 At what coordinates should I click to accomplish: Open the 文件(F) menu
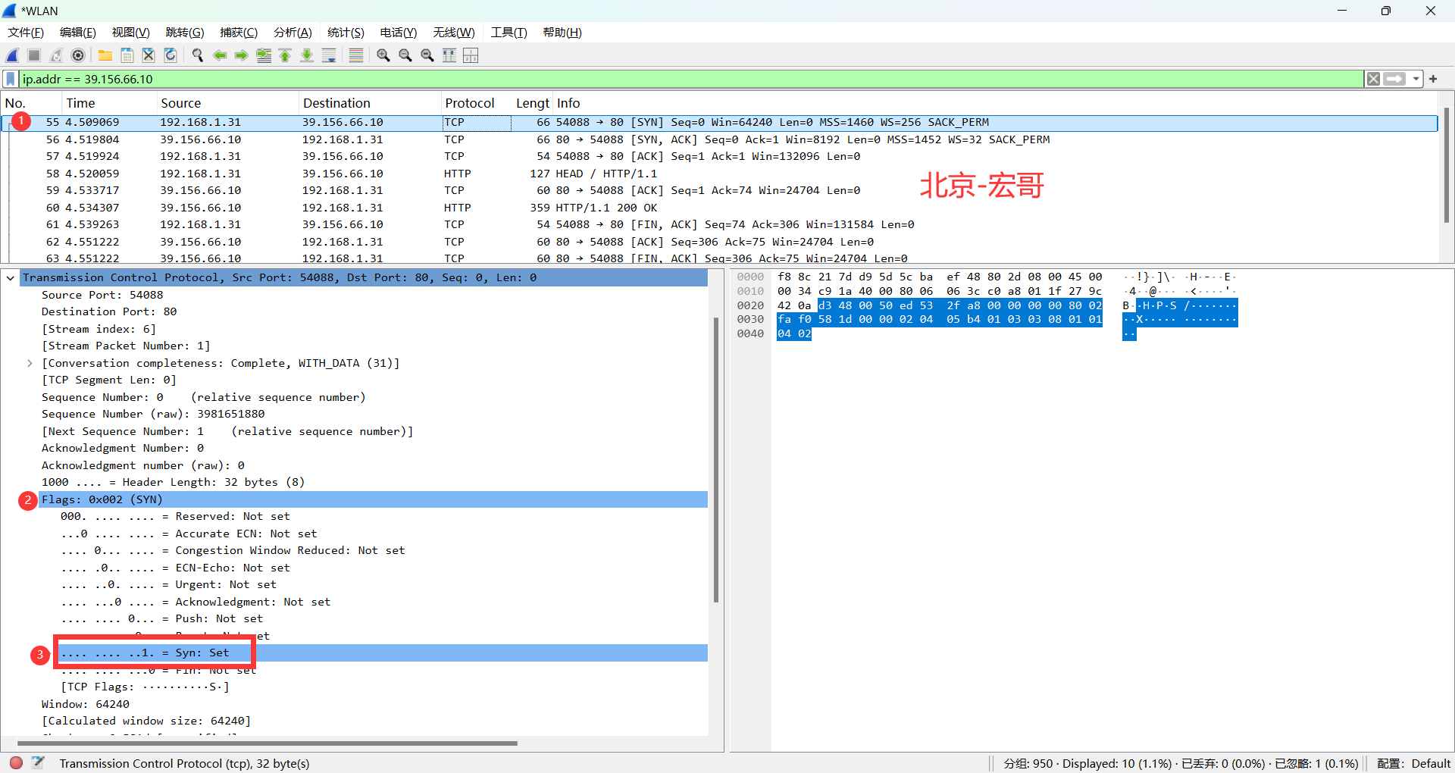click(26, 33)
